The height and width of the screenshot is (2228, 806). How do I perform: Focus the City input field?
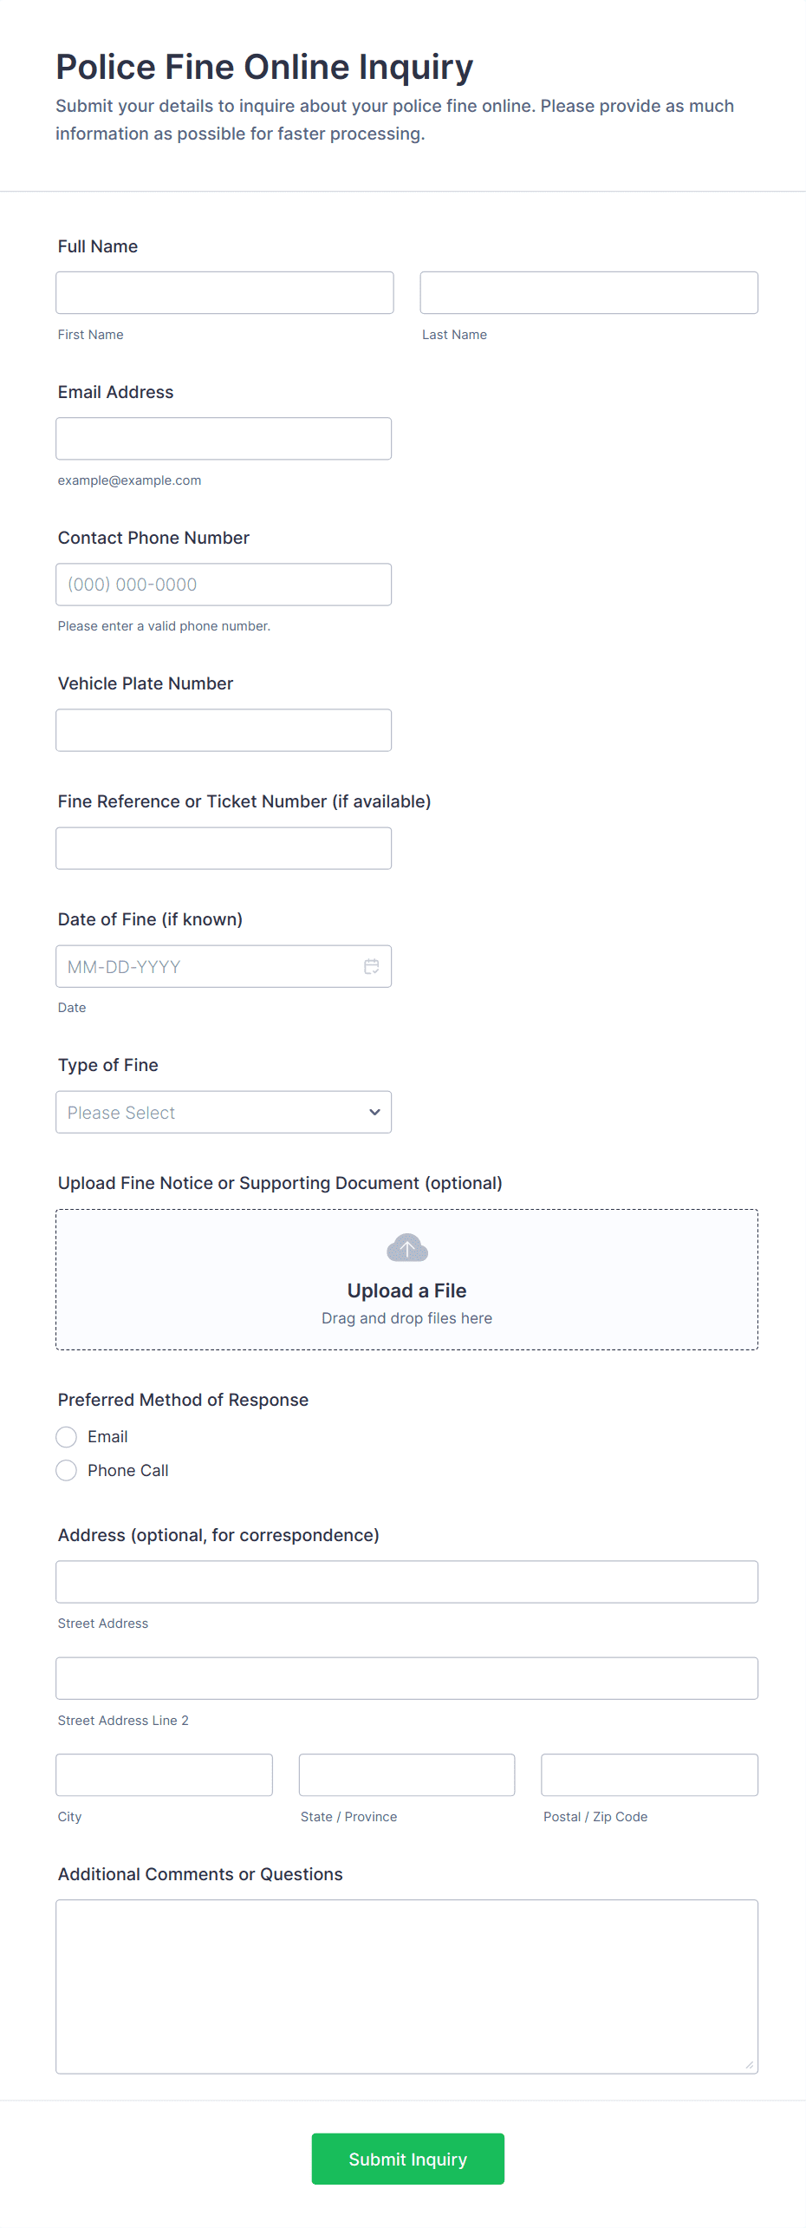pyautogui.click(x=164, y=1774)
